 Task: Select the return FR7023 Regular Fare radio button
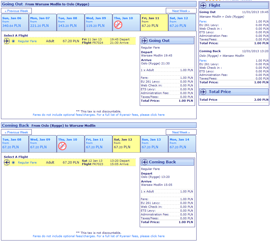(13, 163)
